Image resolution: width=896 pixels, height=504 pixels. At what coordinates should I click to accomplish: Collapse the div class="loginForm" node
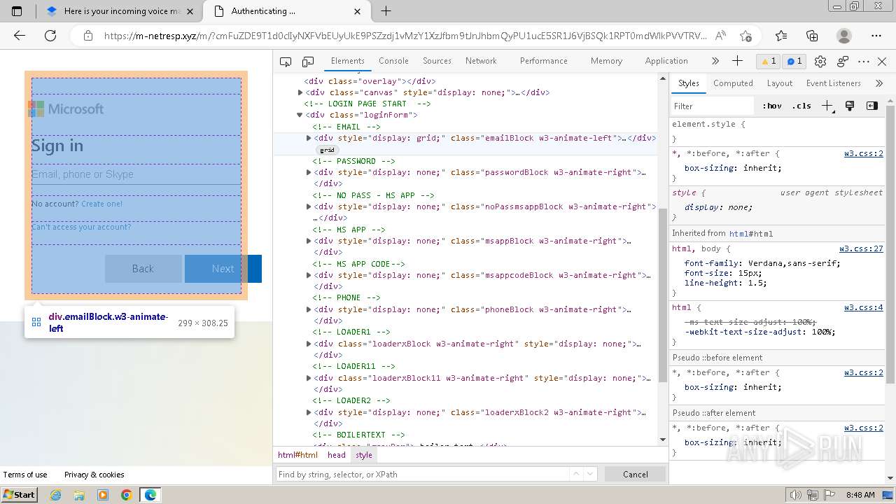[x=300, y=115]
